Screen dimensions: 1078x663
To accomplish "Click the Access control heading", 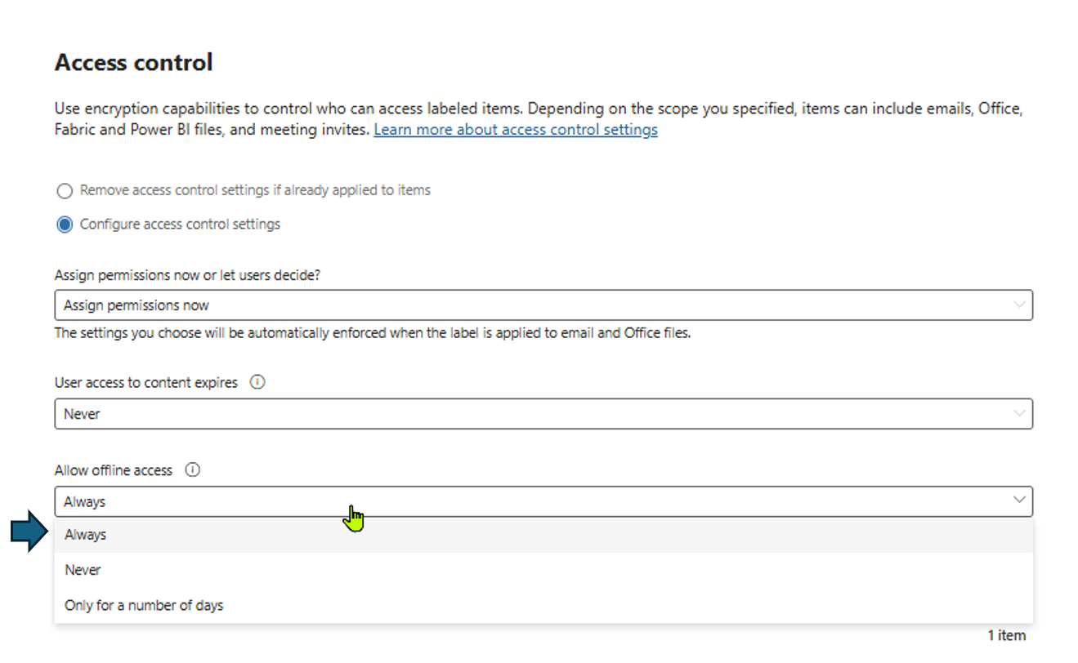I will point(133,63).
